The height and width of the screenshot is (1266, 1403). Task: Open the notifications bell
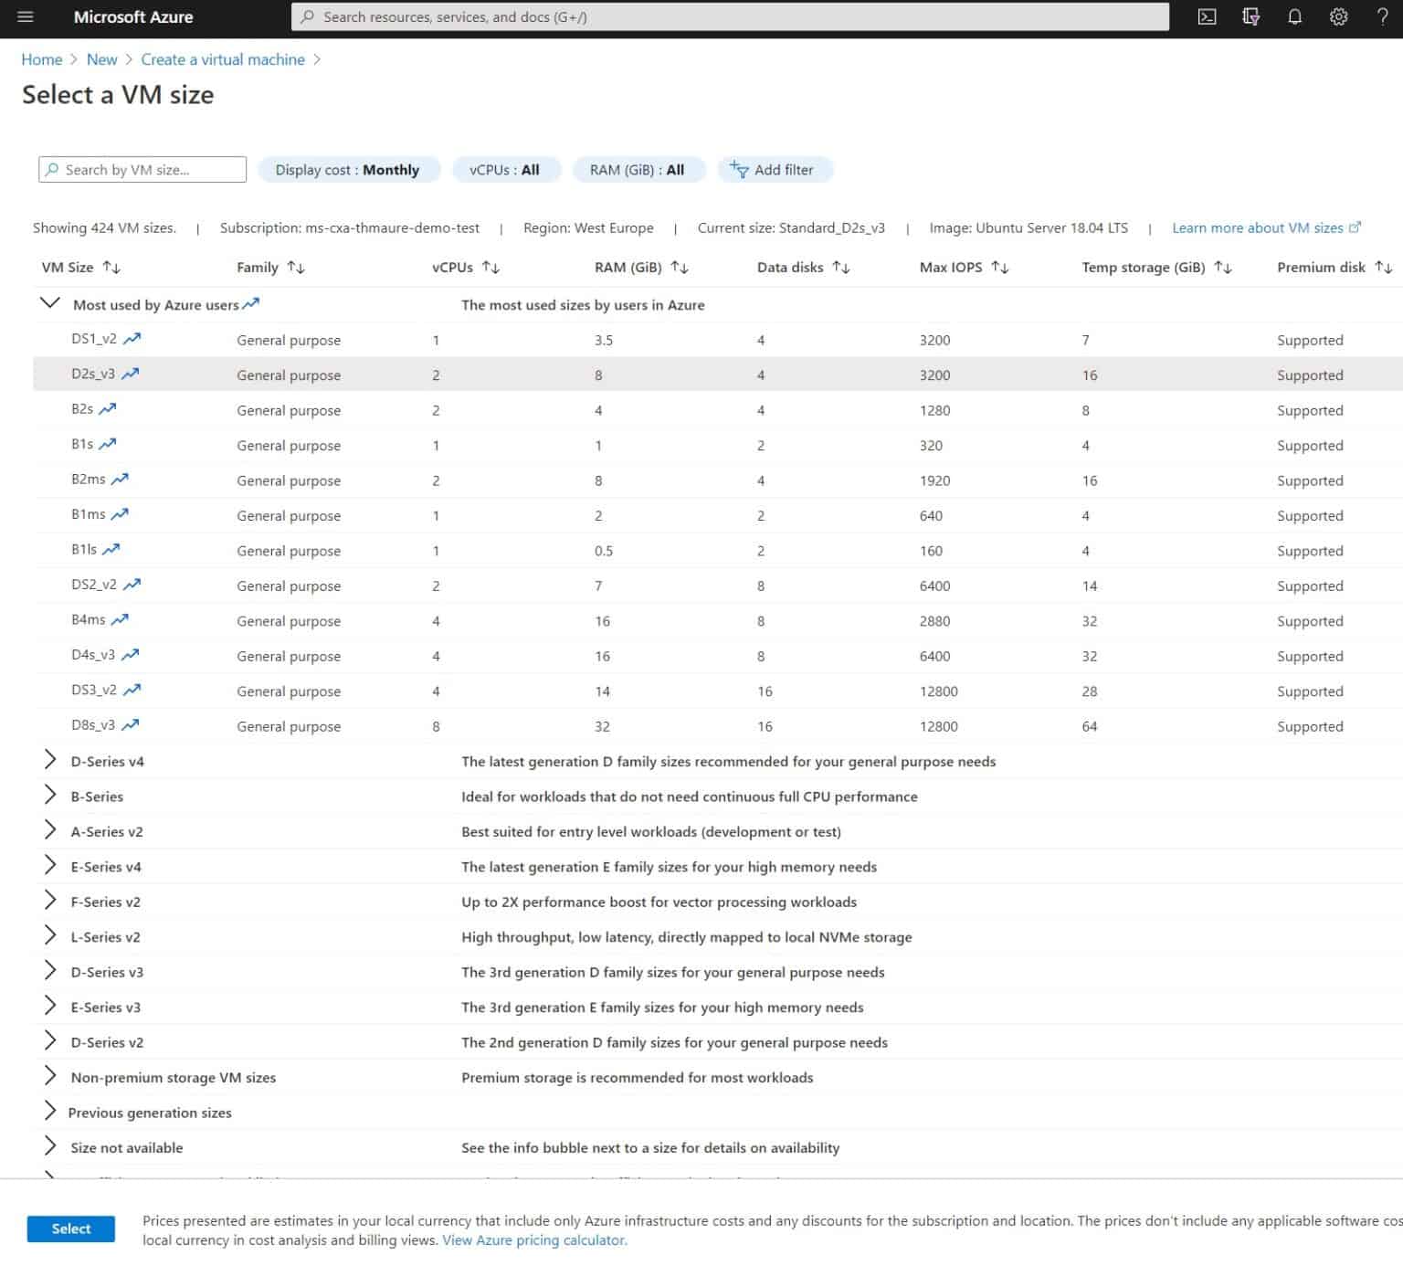click(x=1294, y=16)
